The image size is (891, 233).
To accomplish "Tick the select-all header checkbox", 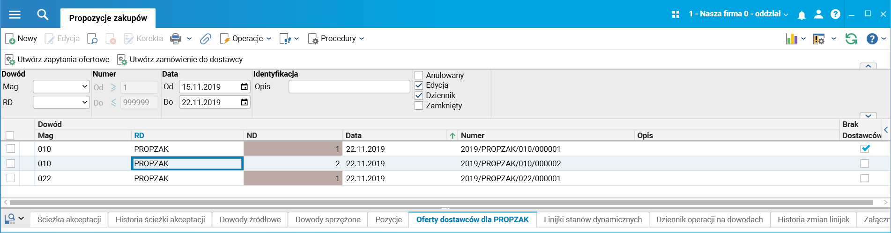I will coord(10,135).
